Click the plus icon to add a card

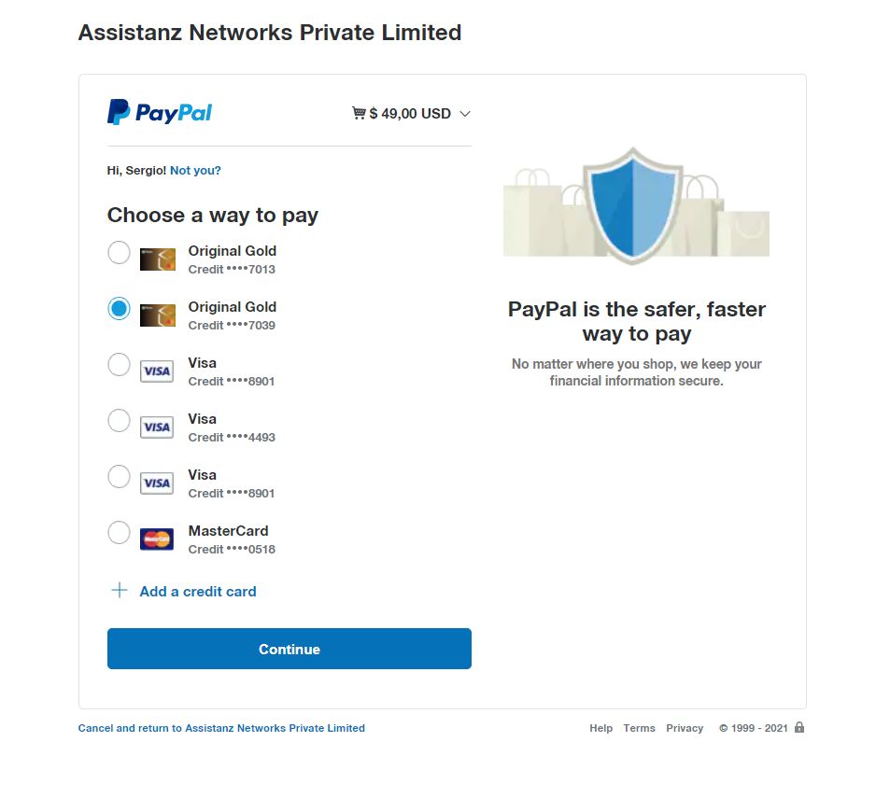[x=119, y=591]
